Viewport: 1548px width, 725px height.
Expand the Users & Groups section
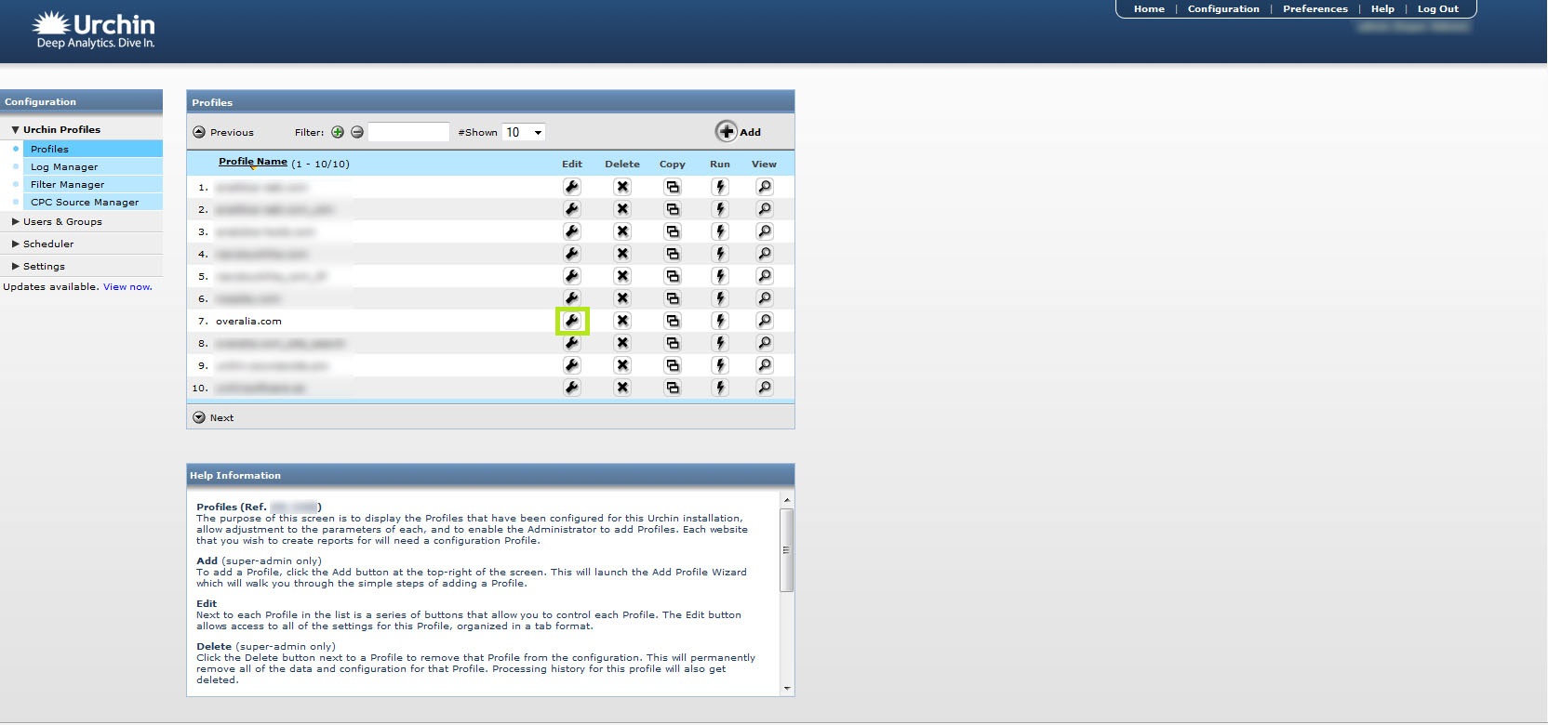[61, 222]
